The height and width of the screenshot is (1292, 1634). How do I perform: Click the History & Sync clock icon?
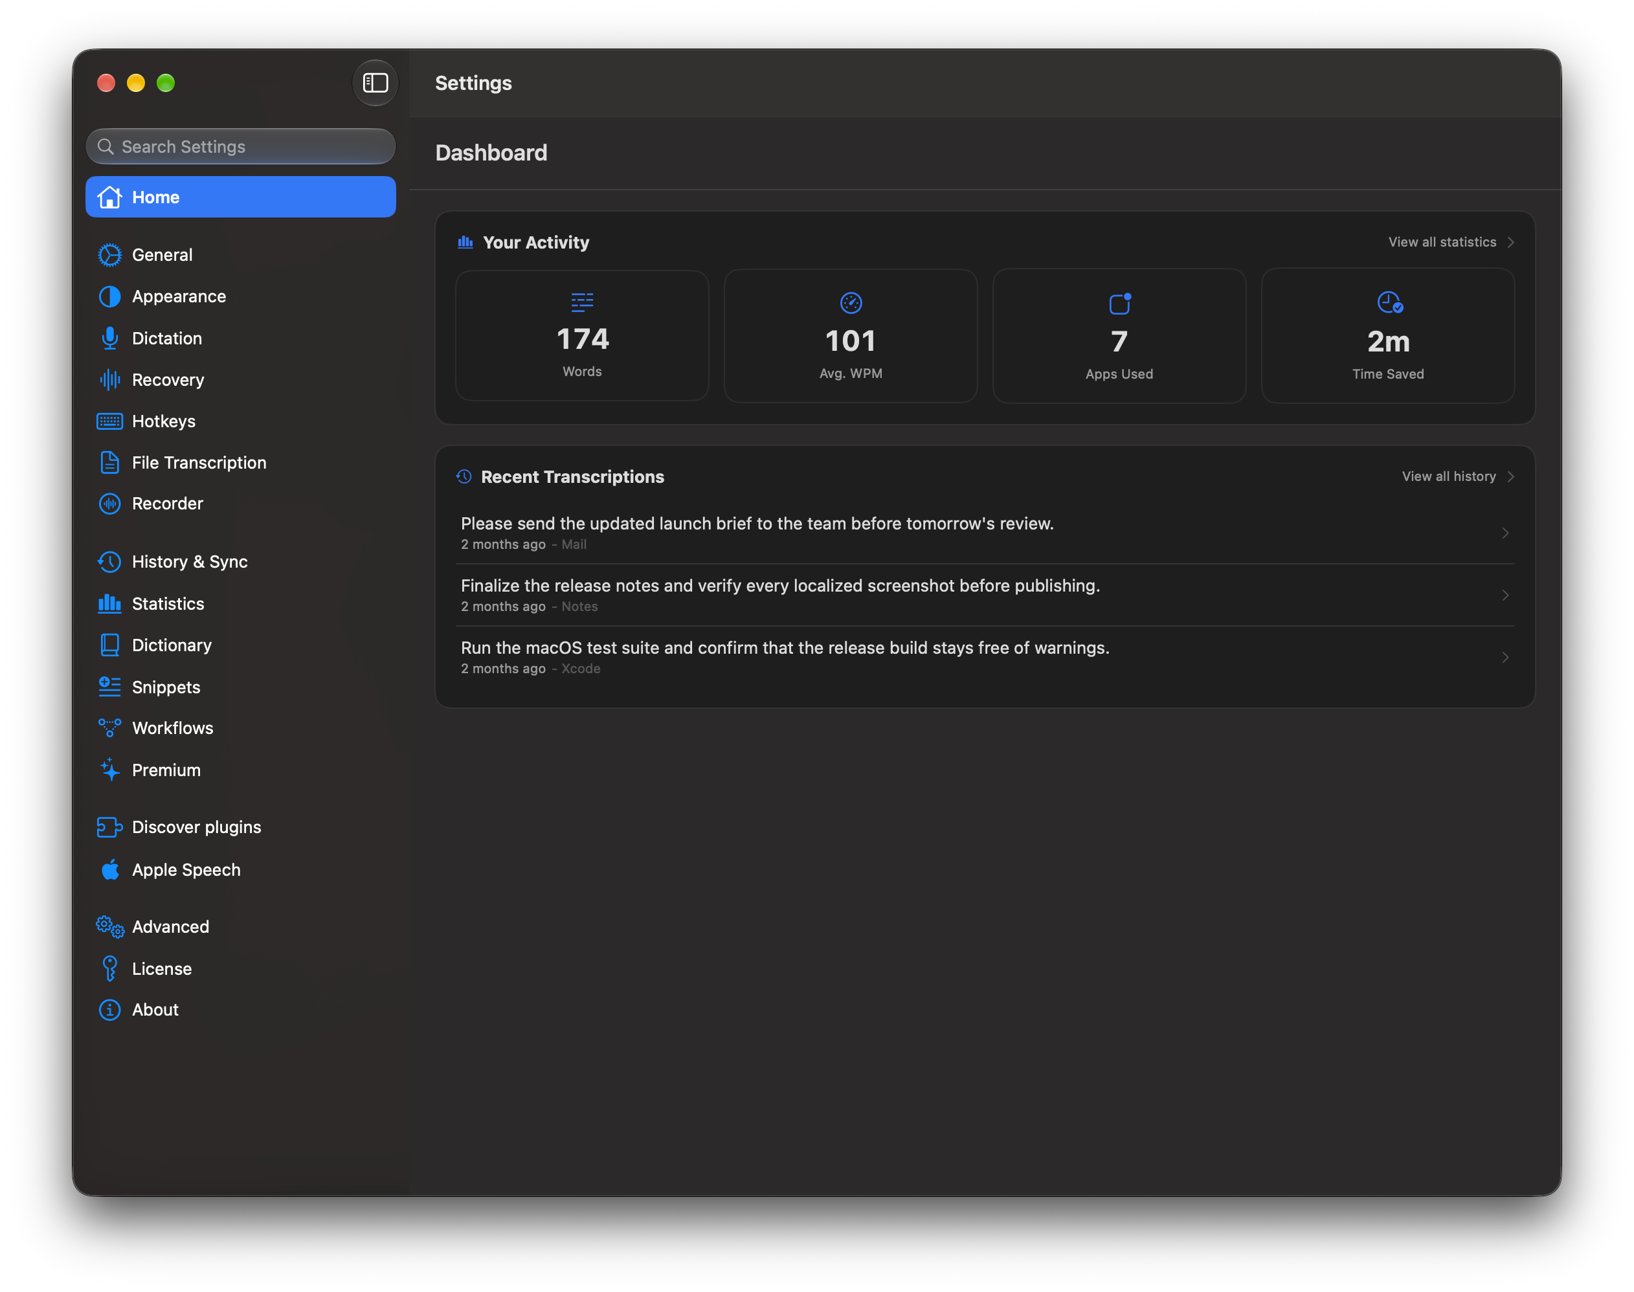(x=109, y=562)
